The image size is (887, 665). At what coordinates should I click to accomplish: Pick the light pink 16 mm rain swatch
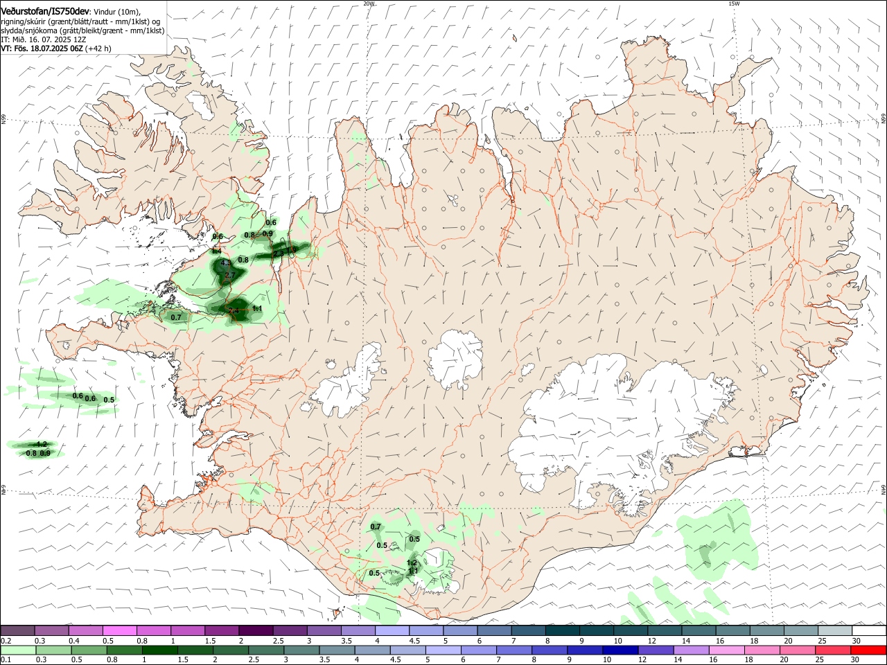[726, 650]
